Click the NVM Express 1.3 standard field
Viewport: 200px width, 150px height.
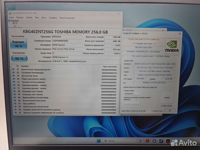[x=86, y=57]
